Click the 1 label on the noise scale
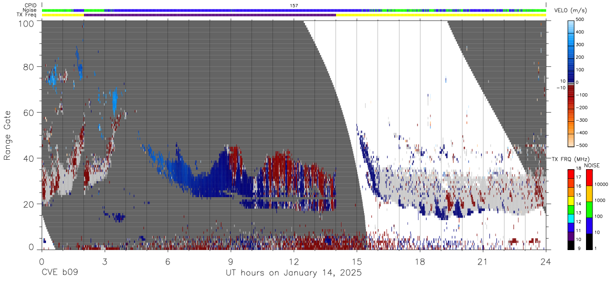Screen dimensions: 614x283 pyautogui.click(x=596, y=249)
